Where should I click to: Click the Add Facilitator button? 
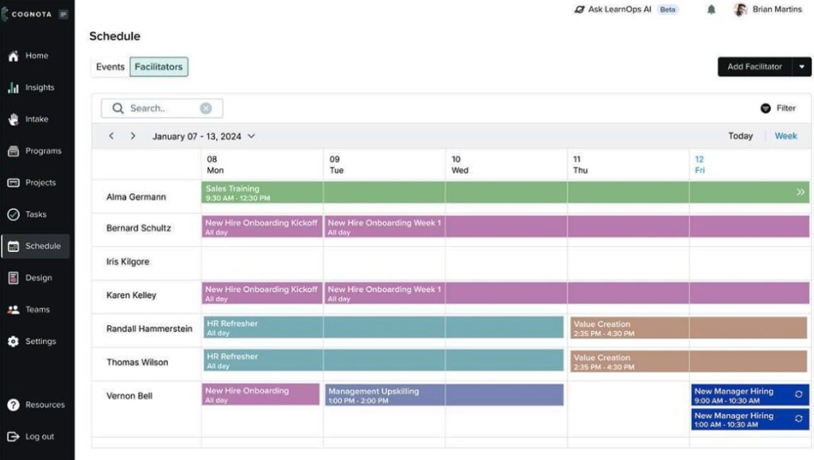pos(754,67)
